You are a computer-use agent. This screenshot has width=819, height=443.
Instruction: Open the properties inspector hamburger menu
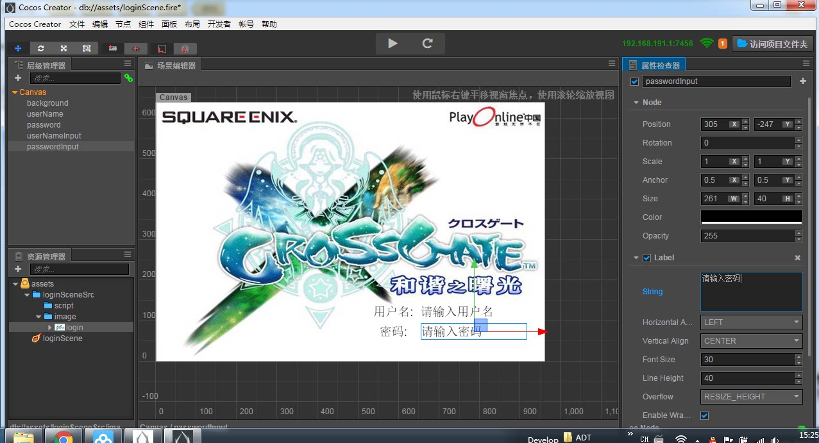point(806,64)
